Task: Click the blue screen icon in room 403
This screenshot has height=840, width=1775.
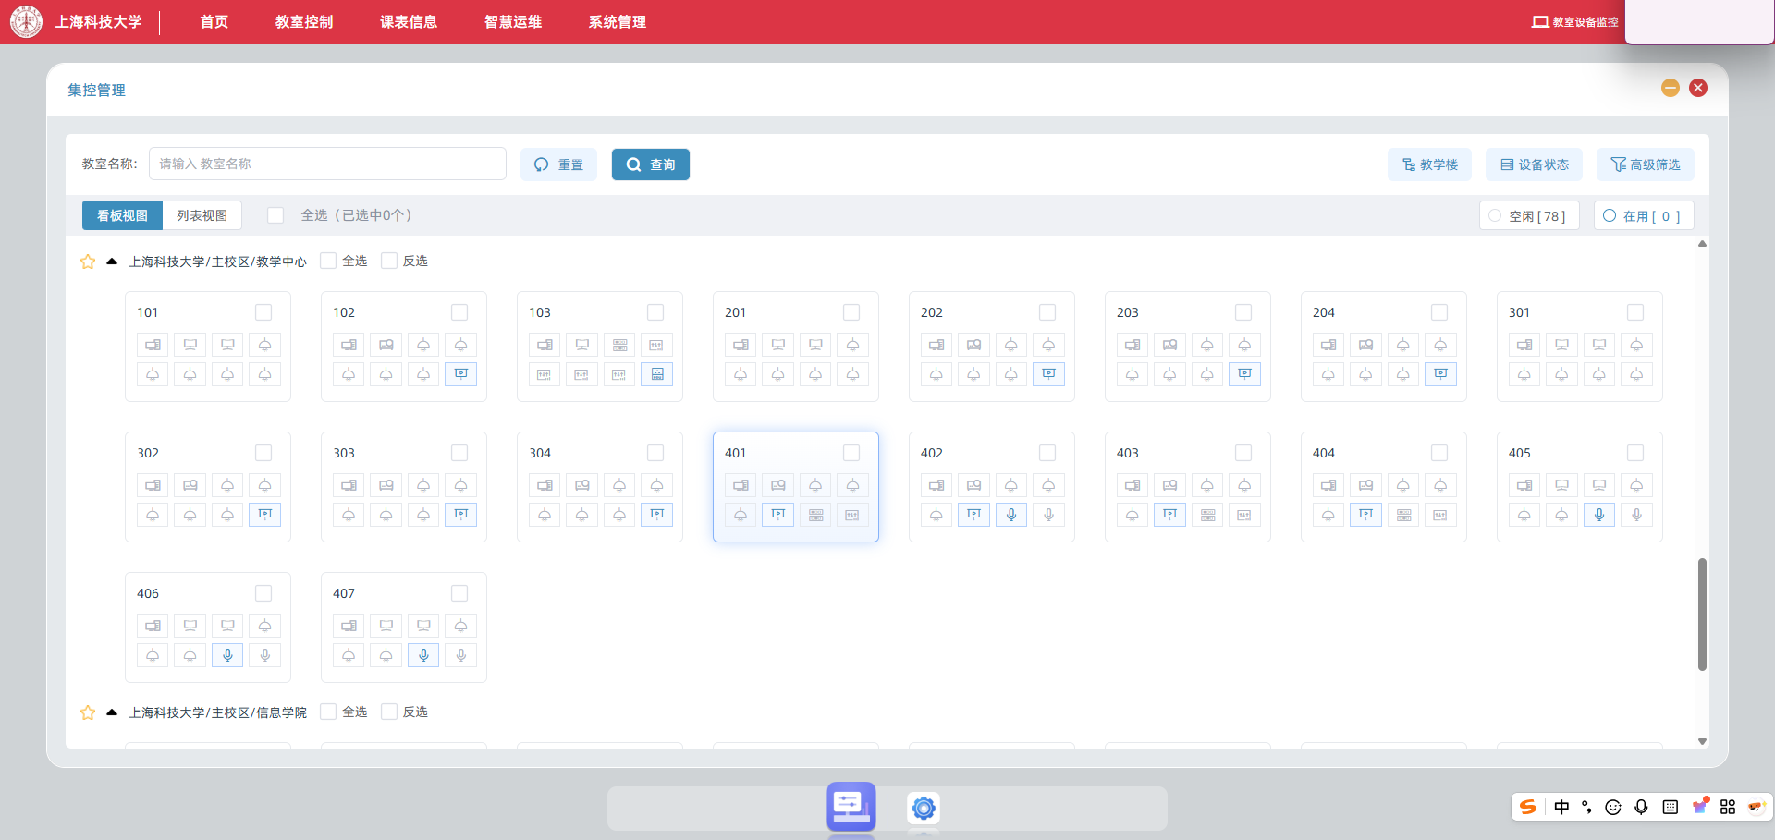Action: coord(1169,515)
